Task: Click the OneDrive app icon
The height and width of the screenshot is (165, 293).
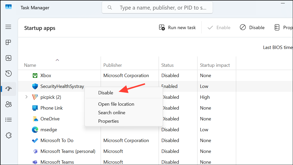Action: pyautogui.click(x=35, y=119)
